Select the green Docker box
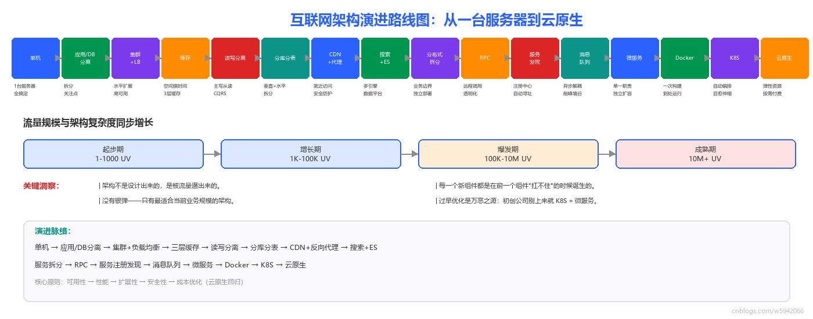The height and width of the screenshot is (319, 813). [685, 58]
